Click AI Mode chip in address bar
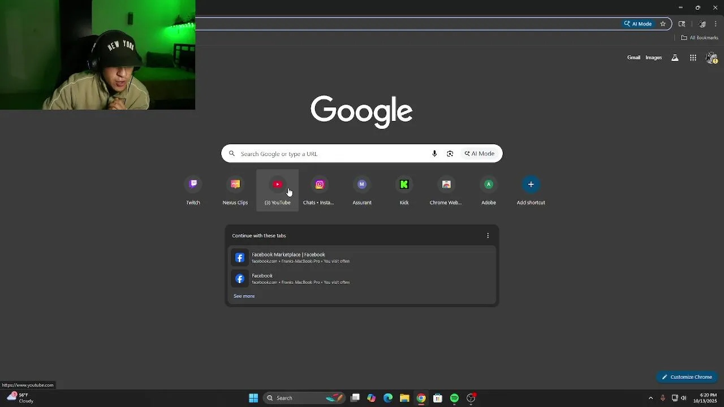The width and height of the screenshot is (724, 407). tap(637, 24)
